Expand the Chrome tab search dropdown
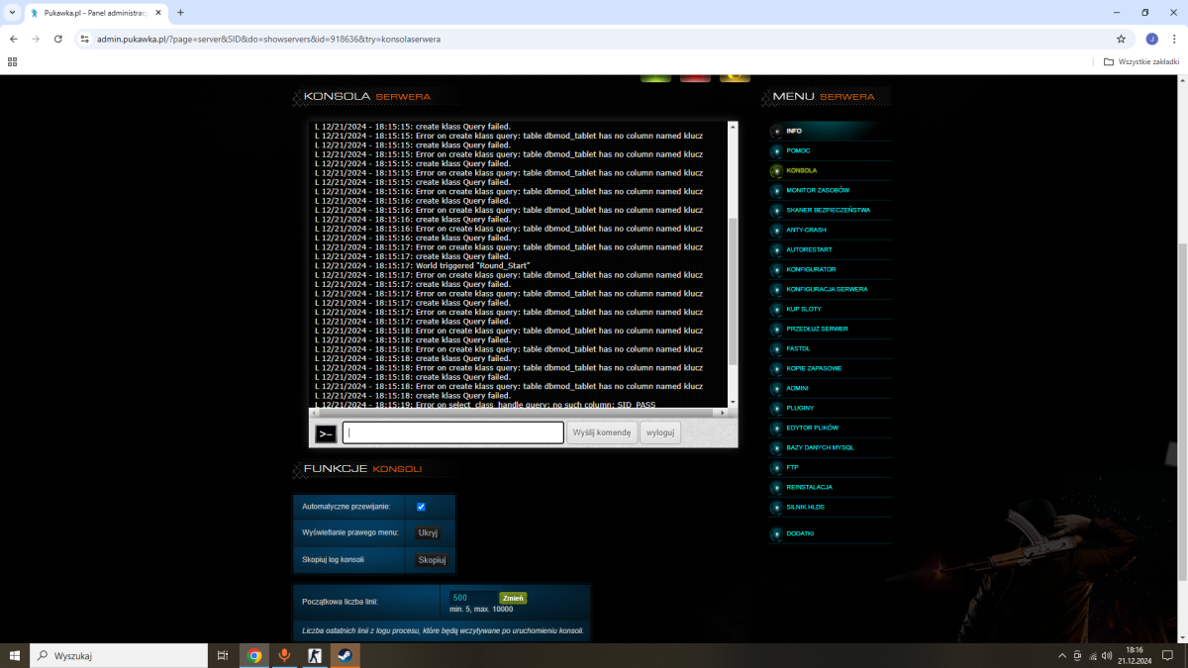Viewport: 1188px width, 668px height. [x=11, y=13]
